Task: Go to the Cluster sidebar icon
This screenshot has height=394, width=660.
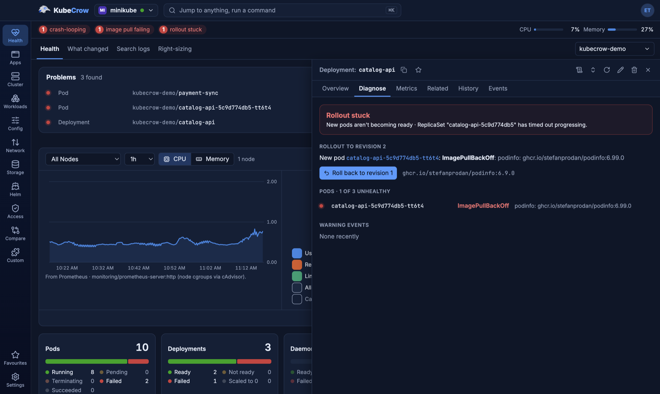Action: (15, 80)
